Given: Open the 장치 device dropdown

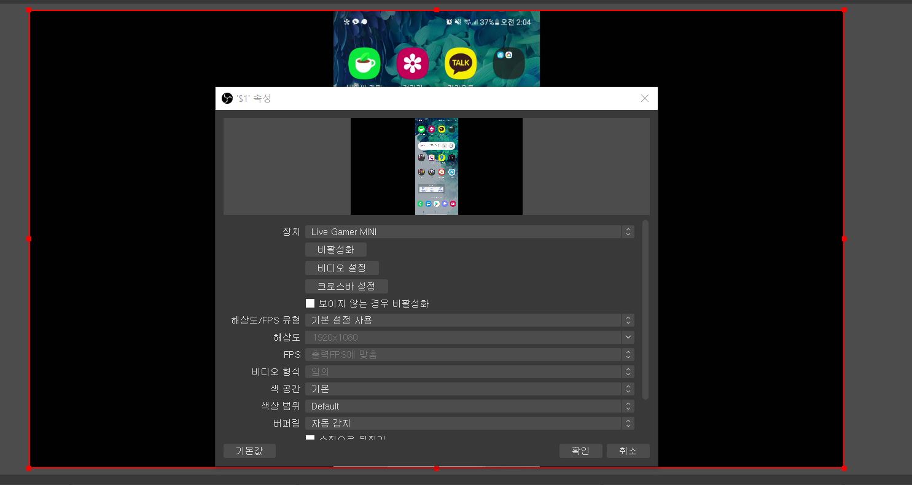Looking at the screenshot, I should tap(469, 231).
